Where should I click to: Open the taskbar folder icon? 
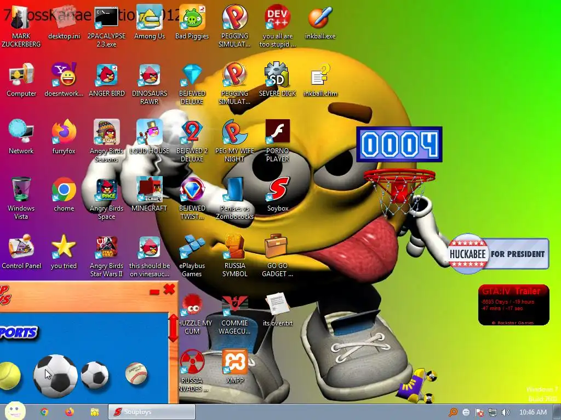click(x=95, y=412)
